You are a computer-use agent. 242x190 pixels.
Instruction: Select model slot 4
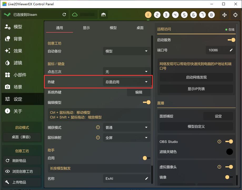pyautogui.click(x=175, y=15)
